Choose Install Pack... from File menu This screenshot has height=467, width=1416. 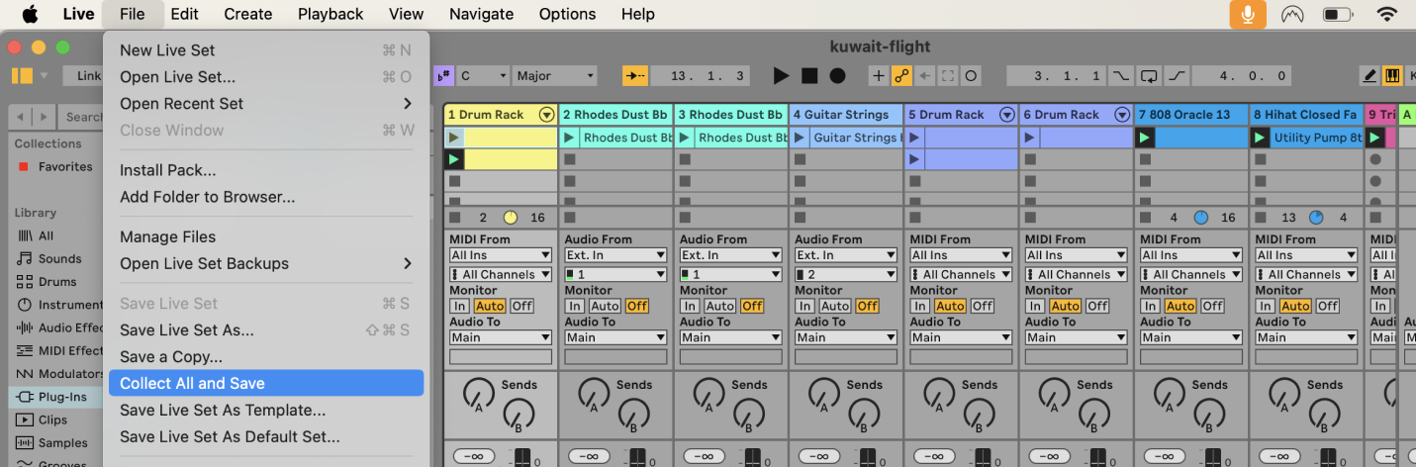coord(265,170)
